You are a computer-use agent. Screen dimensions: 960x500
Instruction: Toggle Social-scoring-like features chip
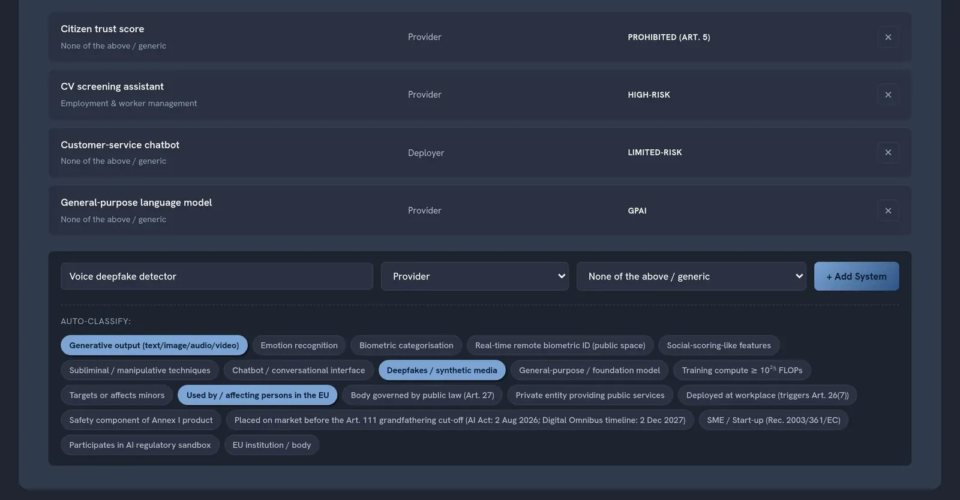[719, 345]
